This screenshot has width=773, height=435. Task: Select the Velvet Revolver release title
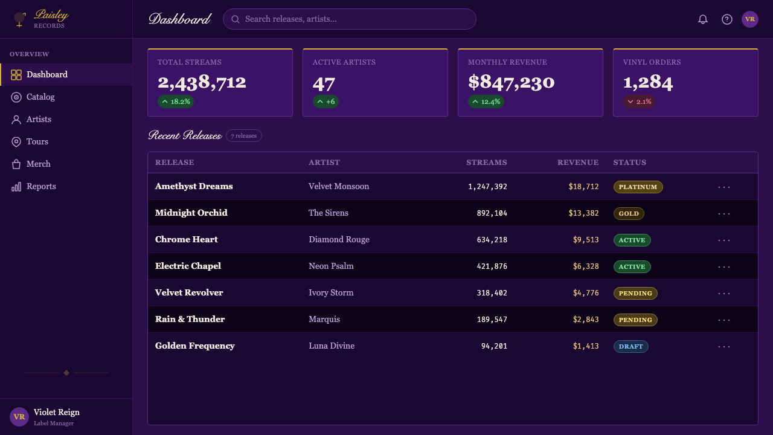[189, 292]
